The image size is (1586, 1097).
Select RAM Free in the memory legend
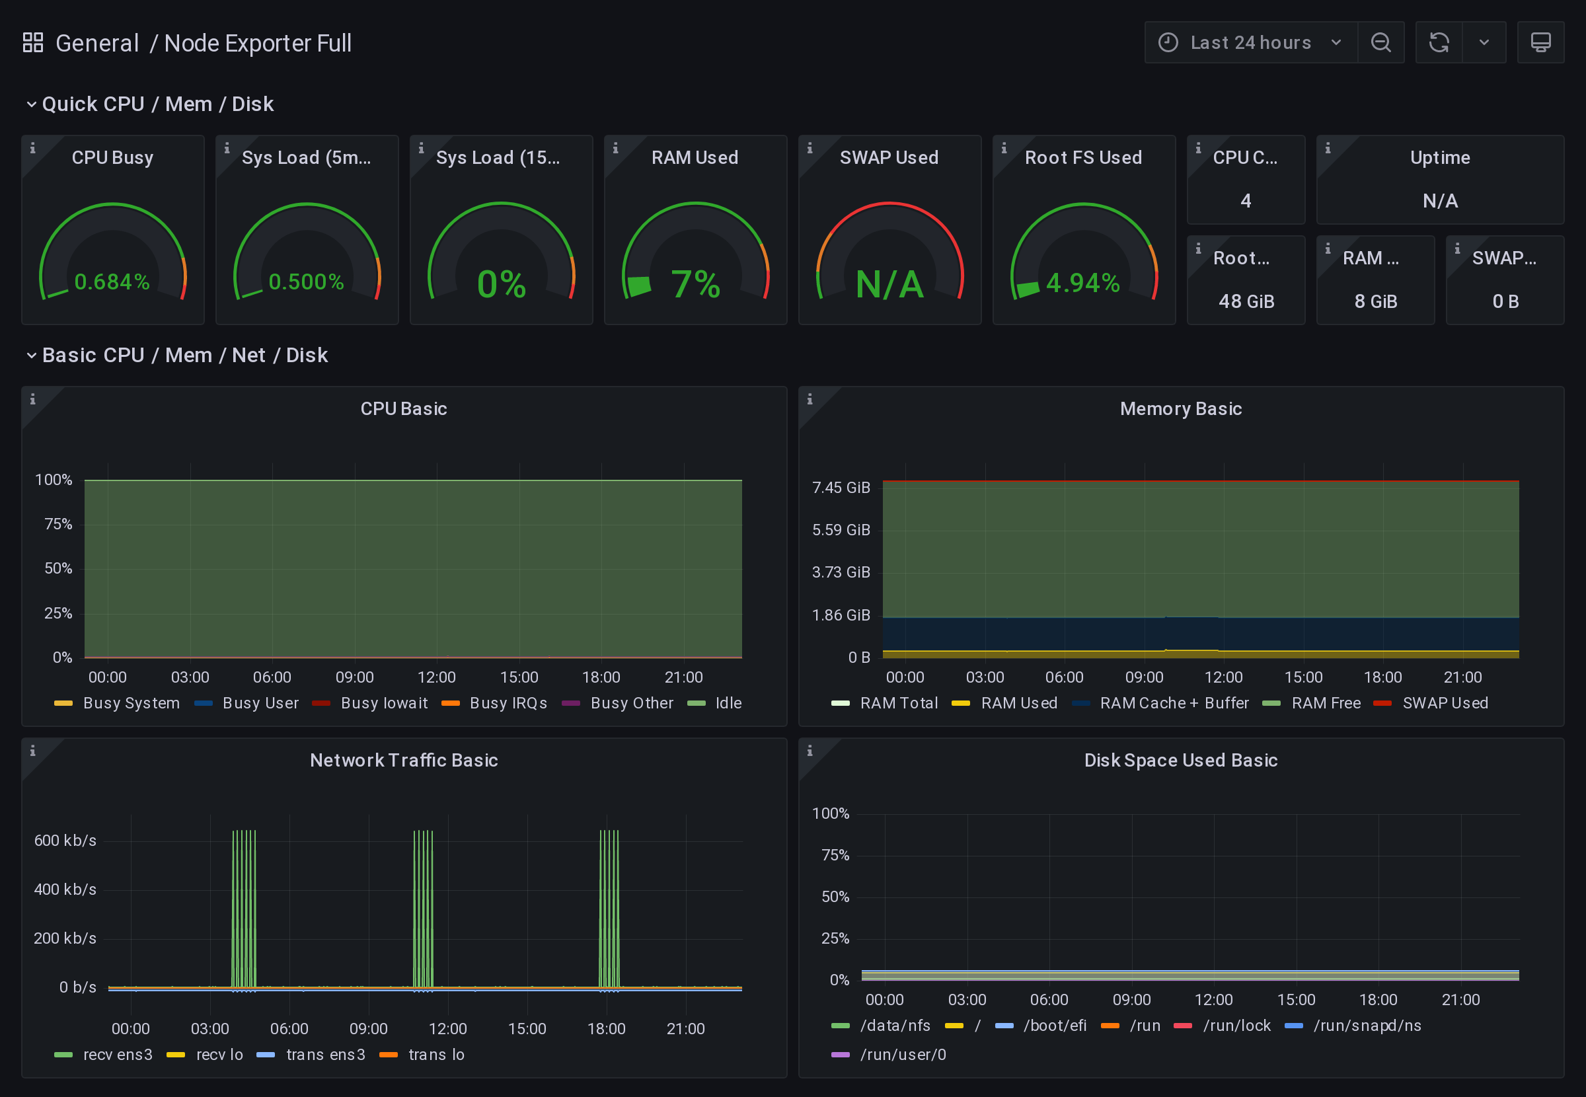point(1326,703)
